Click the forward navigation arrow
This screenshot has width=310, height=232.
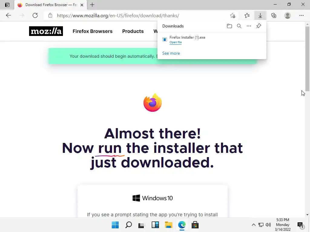click(x=22, y=15)
